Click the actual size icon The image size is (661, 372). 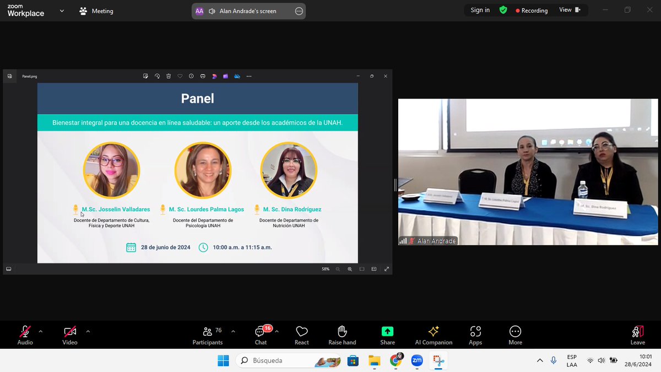click(x=374, y=269)
